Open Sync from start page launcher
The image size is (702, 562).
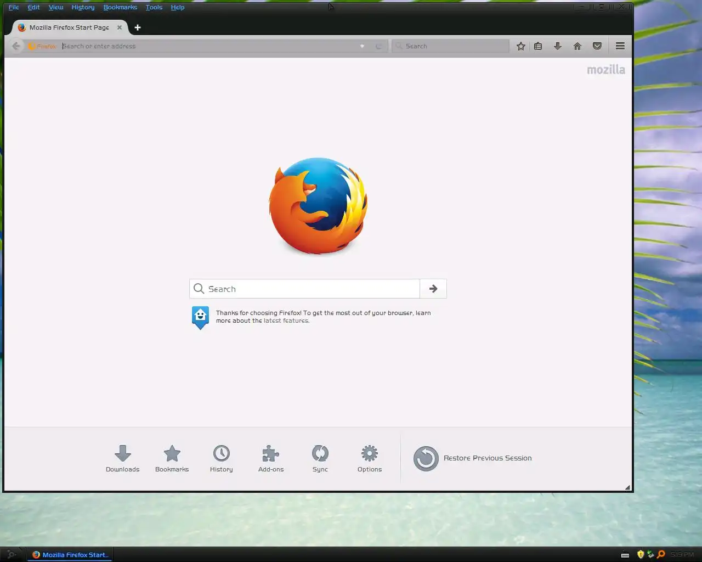(320, 459)
